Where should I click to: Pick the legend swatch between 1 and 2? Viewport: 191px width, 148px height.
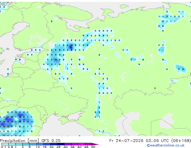pos(19,144)
